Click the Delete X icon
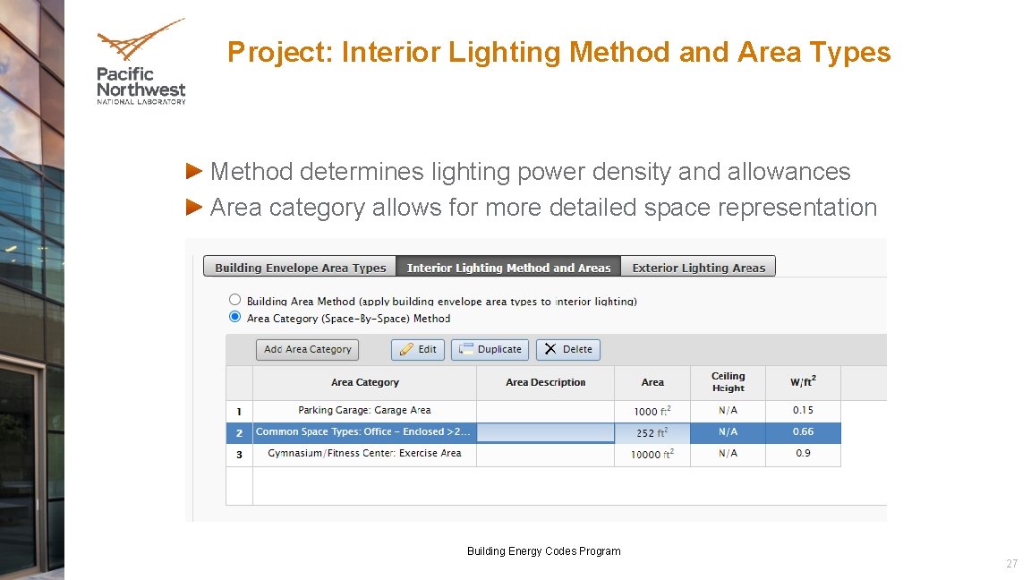The height and width of the screenshot is (580, 1031). (550, 349)
